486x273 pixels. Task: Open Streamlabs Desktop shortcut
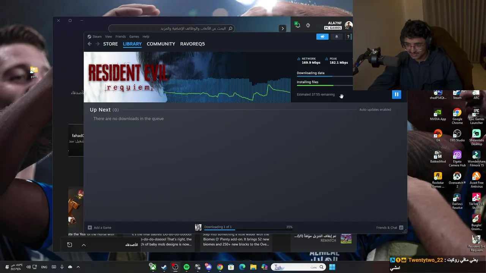click(x=476, y=138)
